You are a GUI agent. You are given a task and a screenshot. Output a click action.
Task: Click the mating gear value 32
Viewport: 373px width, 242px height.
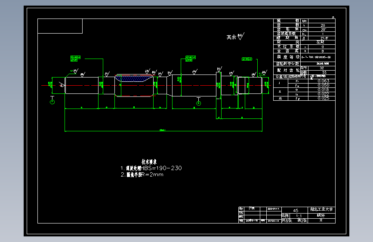pos(322,68)
